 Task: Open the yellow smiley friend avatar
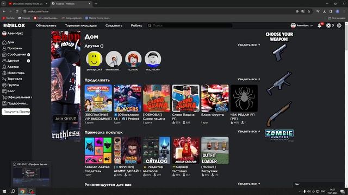click(94, 59)
